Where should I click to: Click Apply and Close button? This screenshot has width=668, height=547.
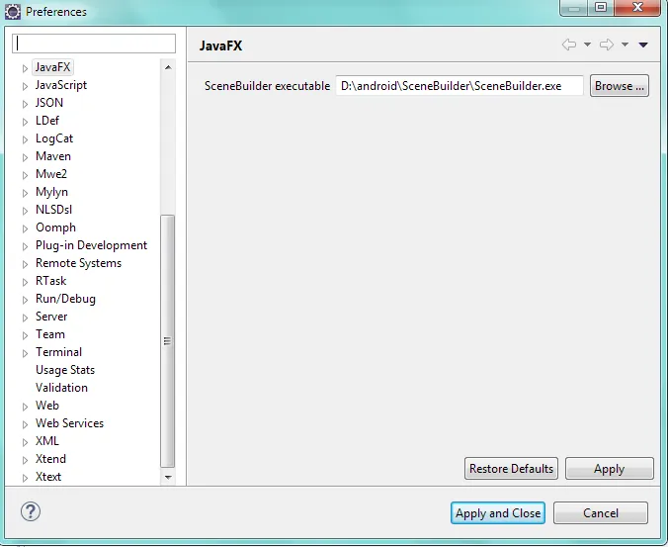[x=498, y=513]
